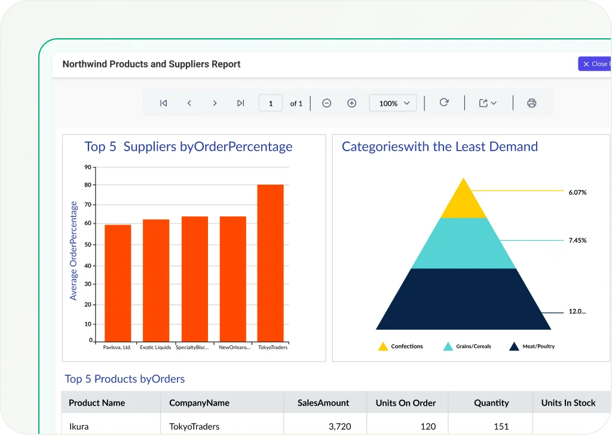This screenshot has width=612, height=435.
Task: Select the Product Name column header
Action: pos(97,402)
